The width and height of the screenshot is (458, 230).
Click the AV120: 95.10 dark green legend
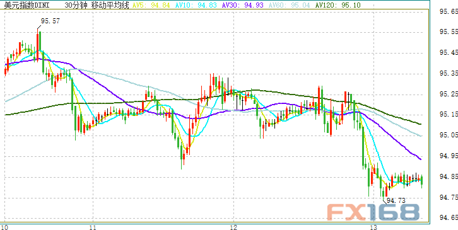[x=338, y=5]
